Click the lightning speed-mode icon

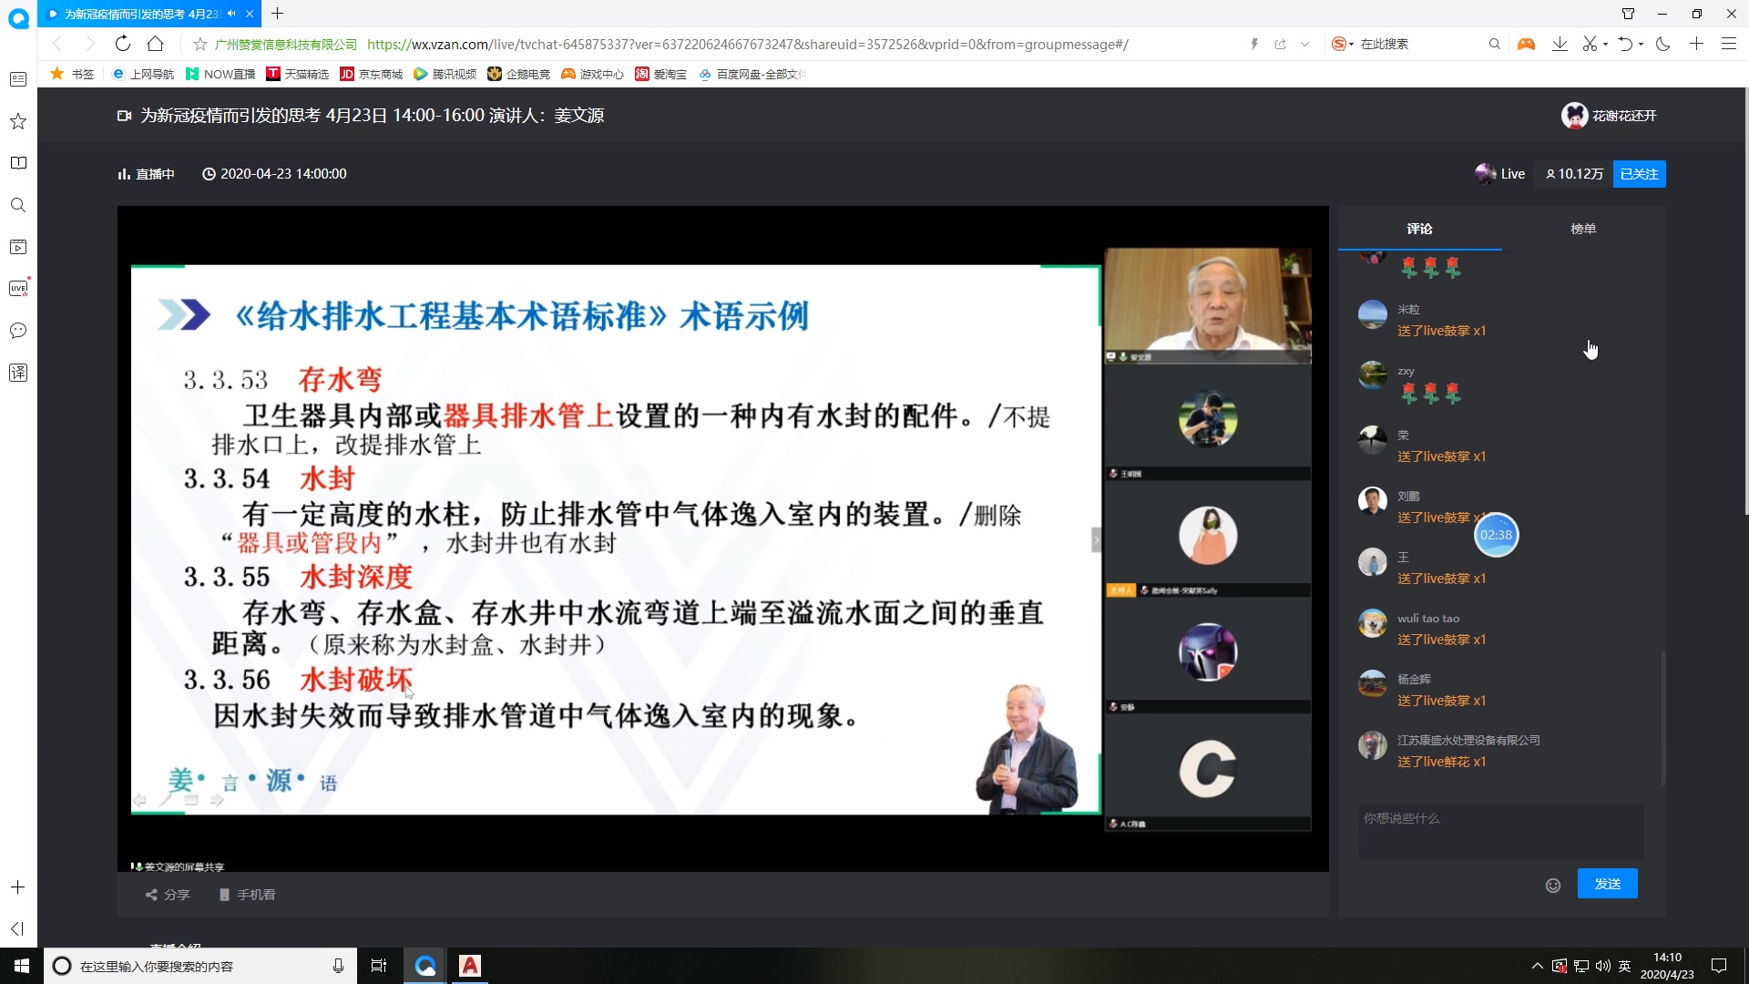coord(1254,44)
